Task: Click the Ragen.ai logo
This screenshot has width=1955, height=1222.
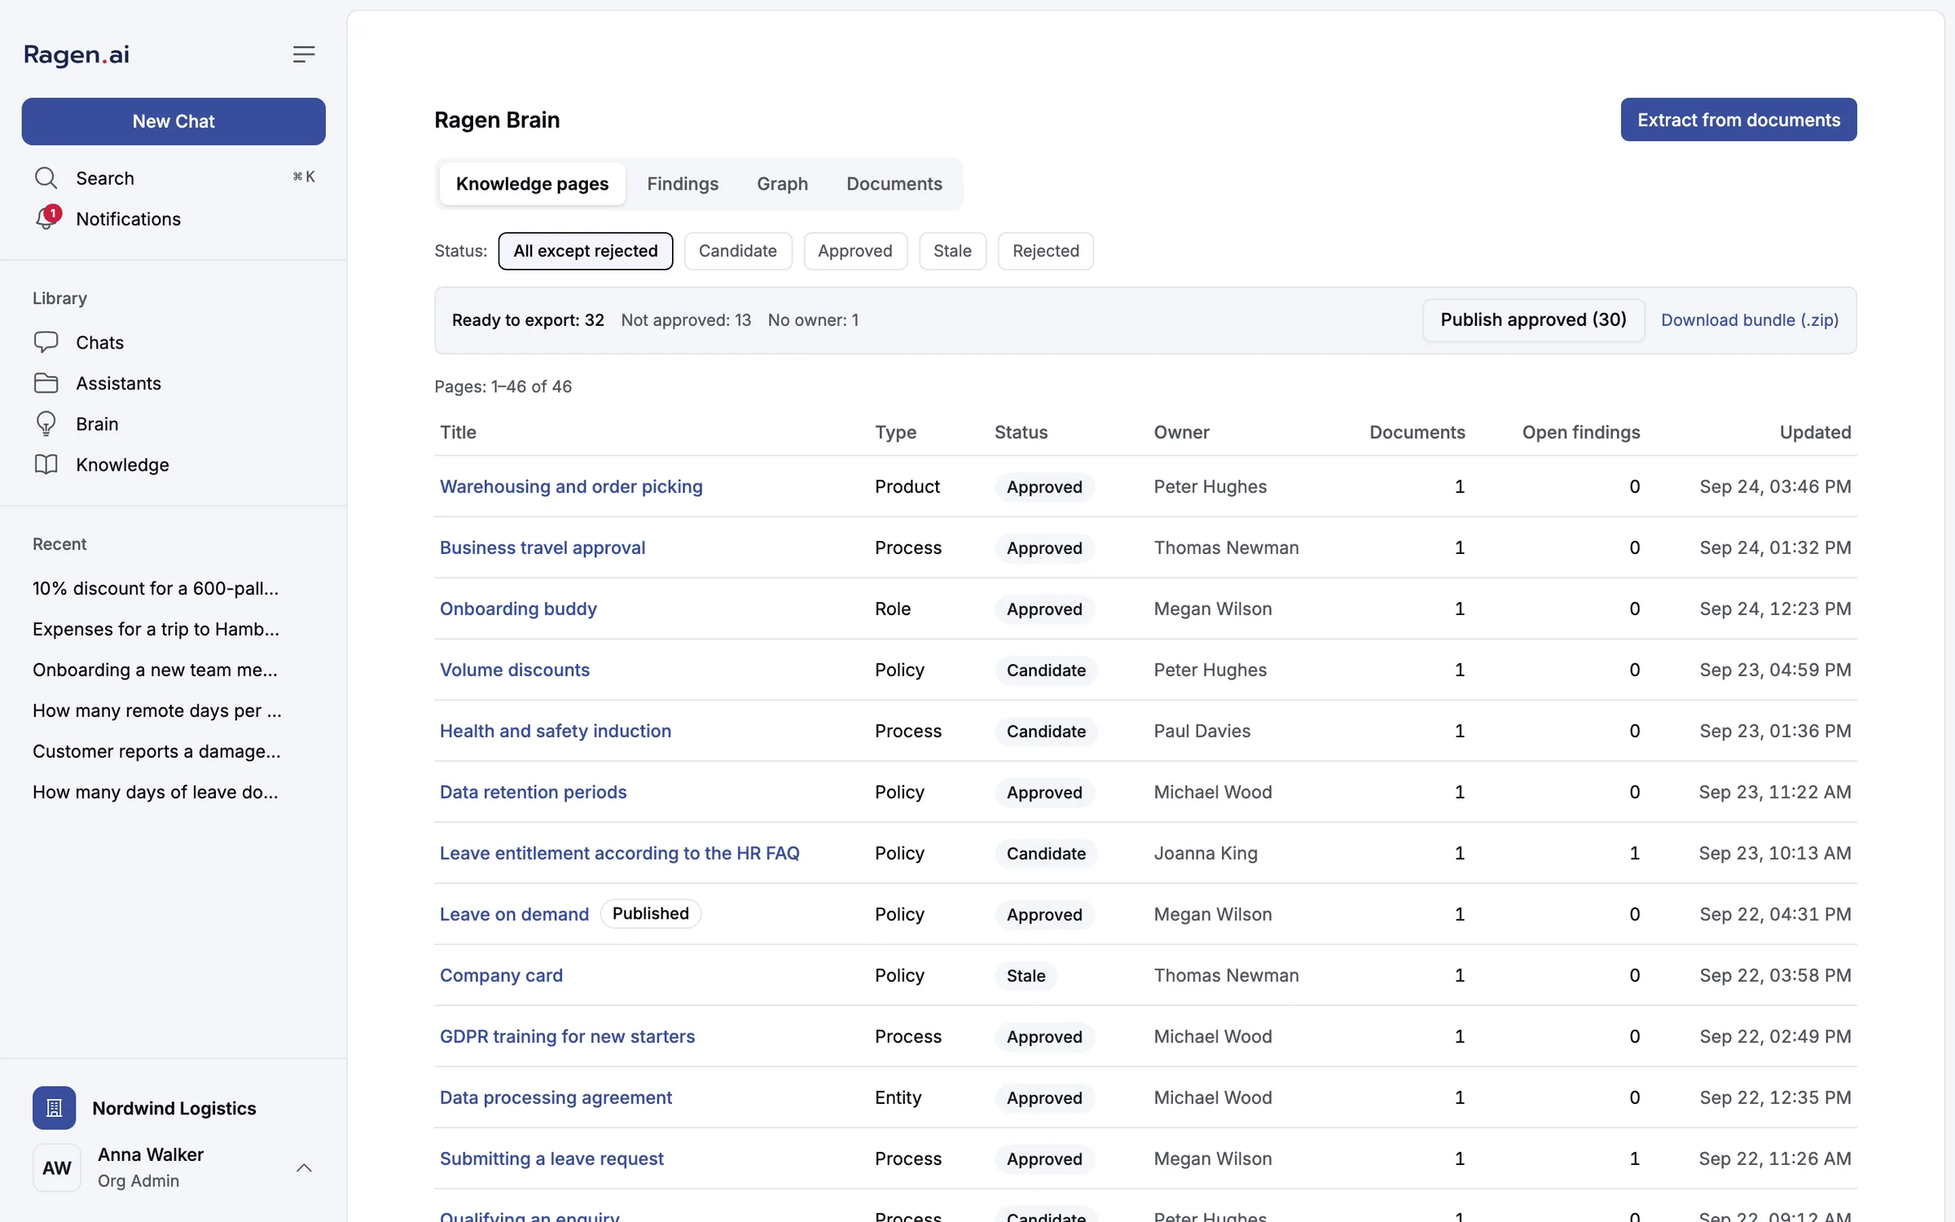Action: 77,55
